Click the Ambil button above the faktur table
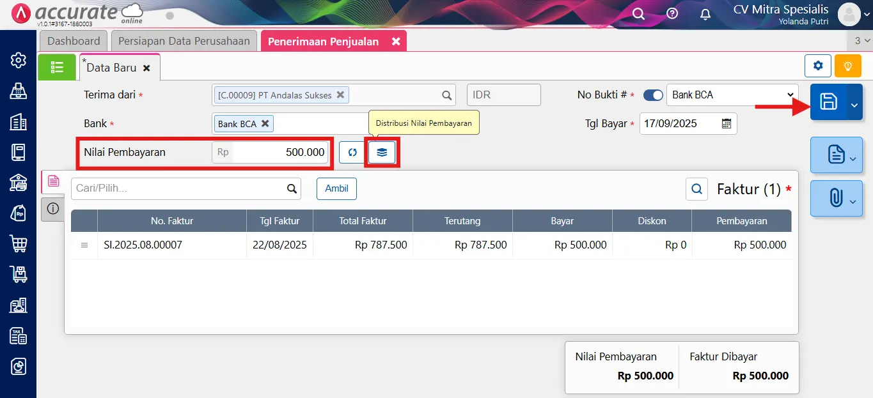The image size is (873, 398). 336,188
